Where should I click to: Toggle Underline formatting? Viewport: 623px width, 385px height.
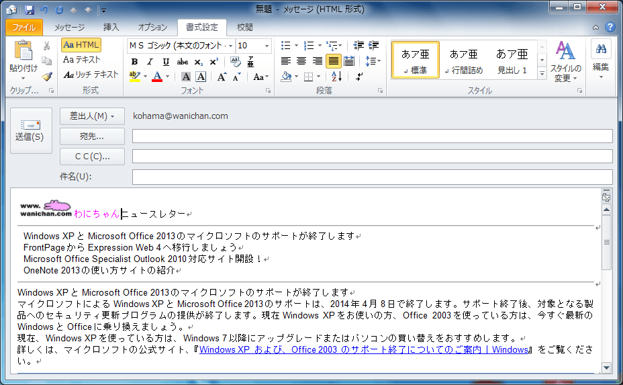166,62
